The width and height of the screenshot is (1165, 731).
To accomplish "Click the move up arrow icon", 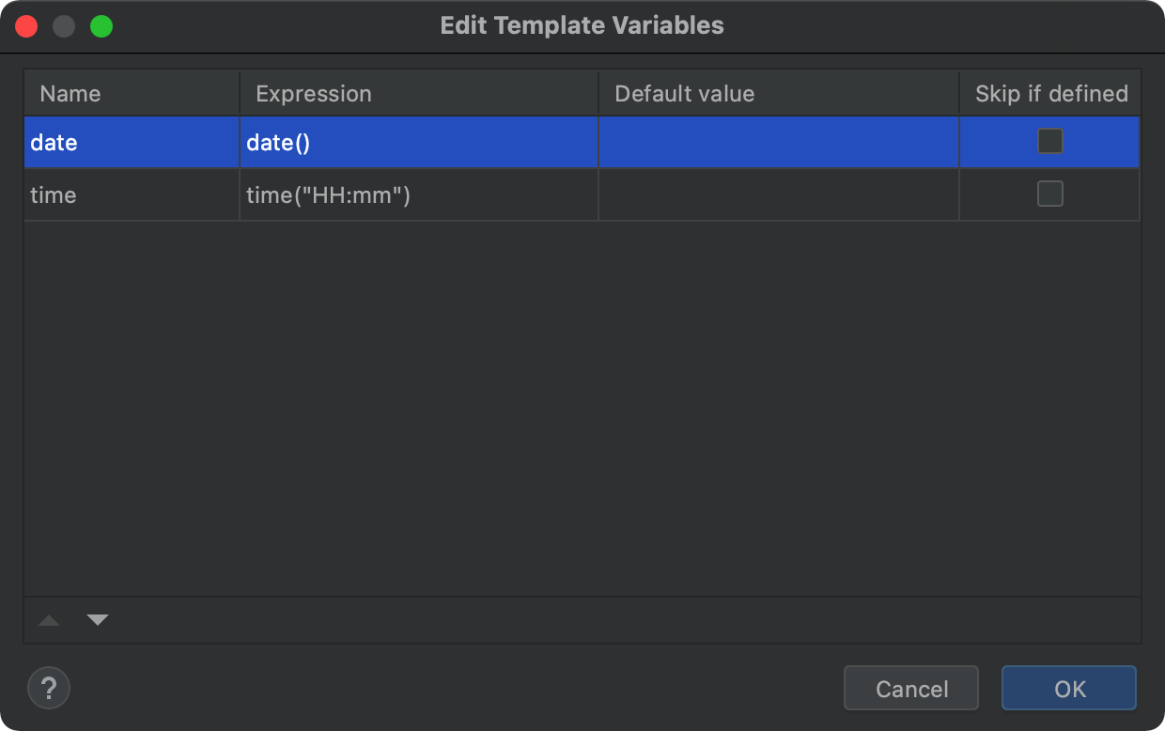I will point(49,620).
